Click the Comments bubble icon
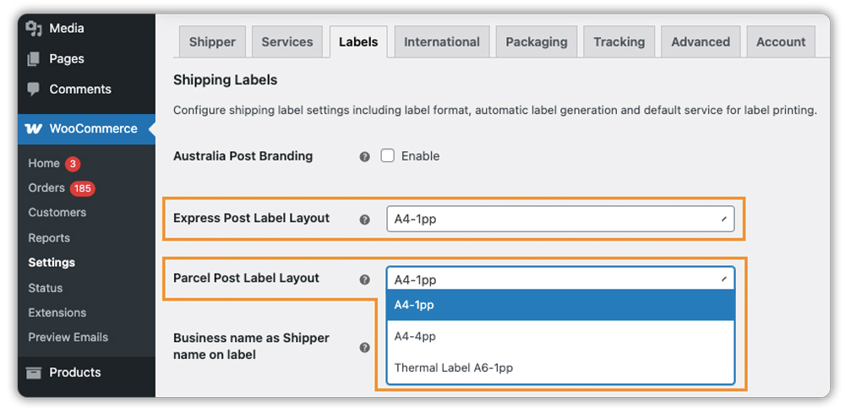The height and width of the screenshot is (413, 845). pyautogui.click(x=34, y=89)
